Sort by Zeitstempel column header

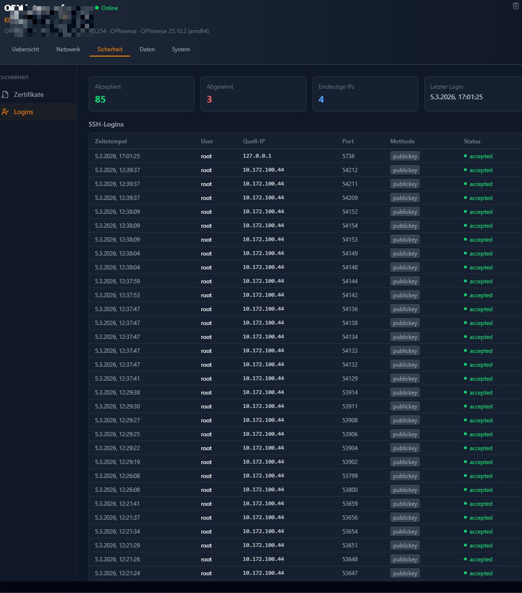click(x=111, y=141)
